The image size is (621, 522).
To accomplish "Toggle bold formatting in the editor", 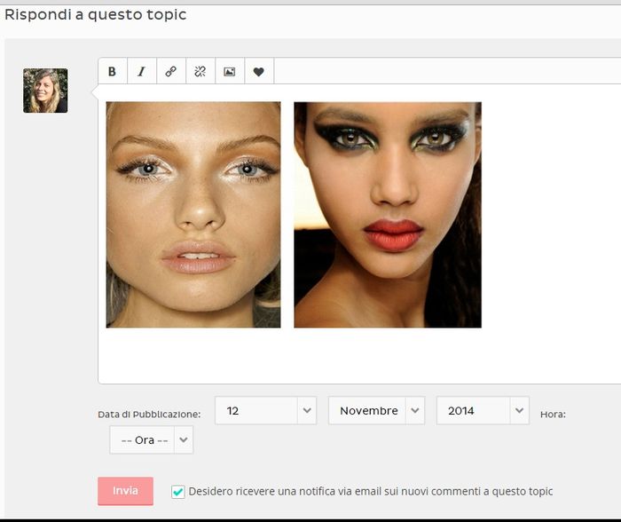I will tap(113, 72).
